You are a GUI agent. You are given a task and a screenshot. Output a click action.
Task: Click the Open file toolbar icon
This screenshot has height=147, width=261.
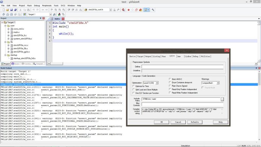point(7,10)
